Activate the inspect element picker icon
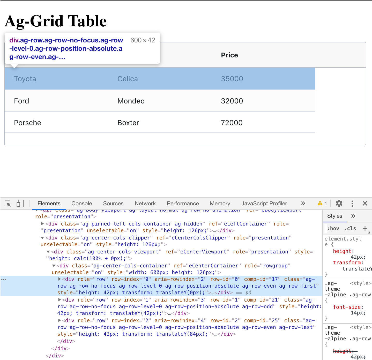This screenshot has height=360, width=372. click(x=8, y=204)
